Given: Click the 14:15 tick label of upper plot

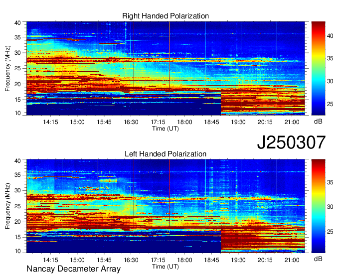Looking at the screenshot, I should pos(50,122).
